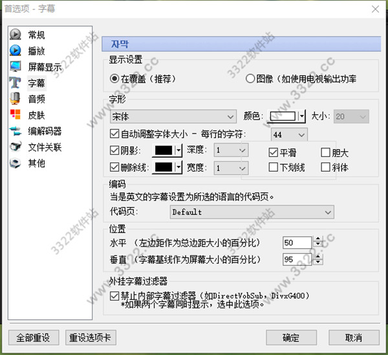Click the 字幕 letter T icon

16,82
